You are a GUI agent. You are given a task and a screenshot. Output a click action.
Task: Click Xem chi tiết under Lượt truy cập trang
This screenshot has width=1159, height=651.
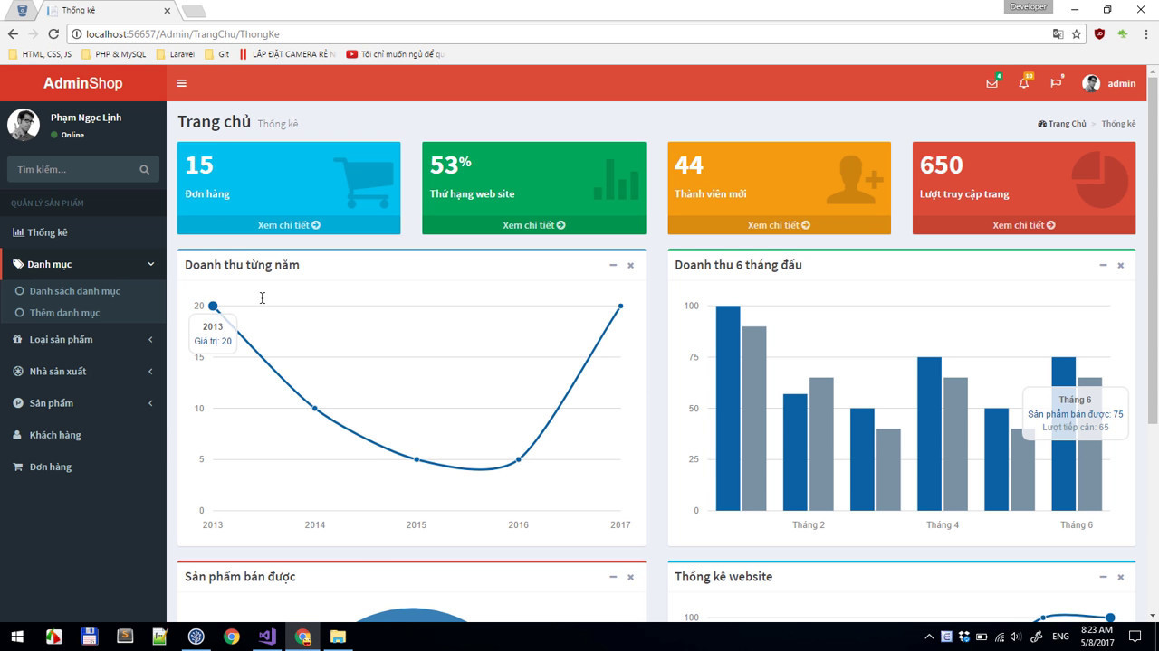(1024, 225)
